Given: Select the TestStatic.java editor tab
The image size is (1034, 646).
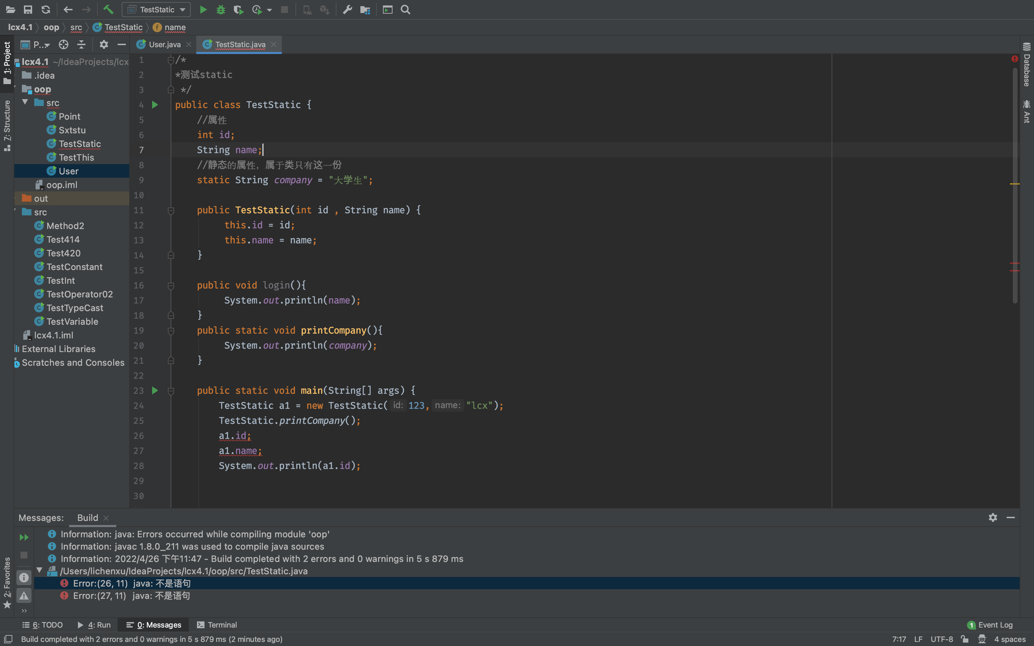Looking at the screenshot, I should [x=239, y=44].
